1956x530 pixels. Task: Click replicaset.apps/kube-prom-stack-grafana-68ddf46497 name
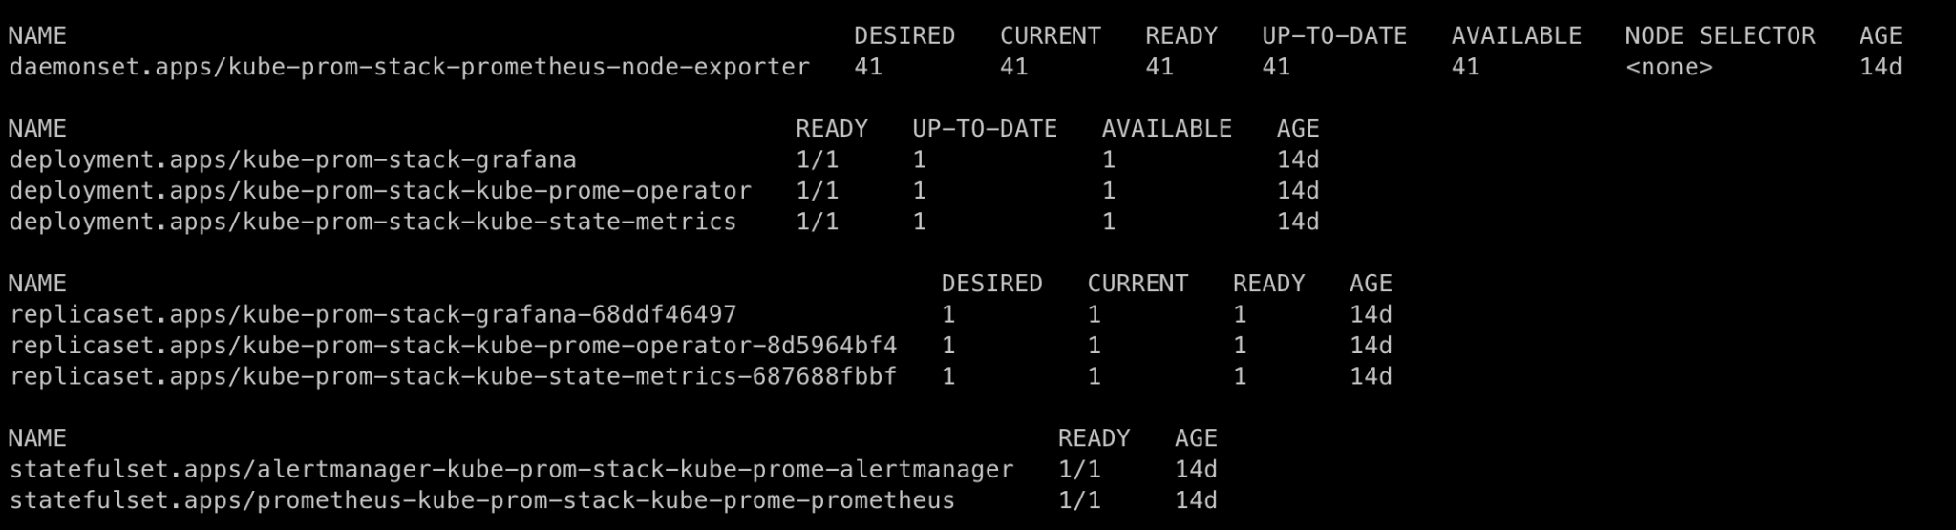372,315
